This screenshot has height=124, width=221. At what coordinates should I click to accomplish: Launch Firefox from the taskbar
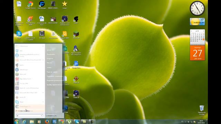47,122
